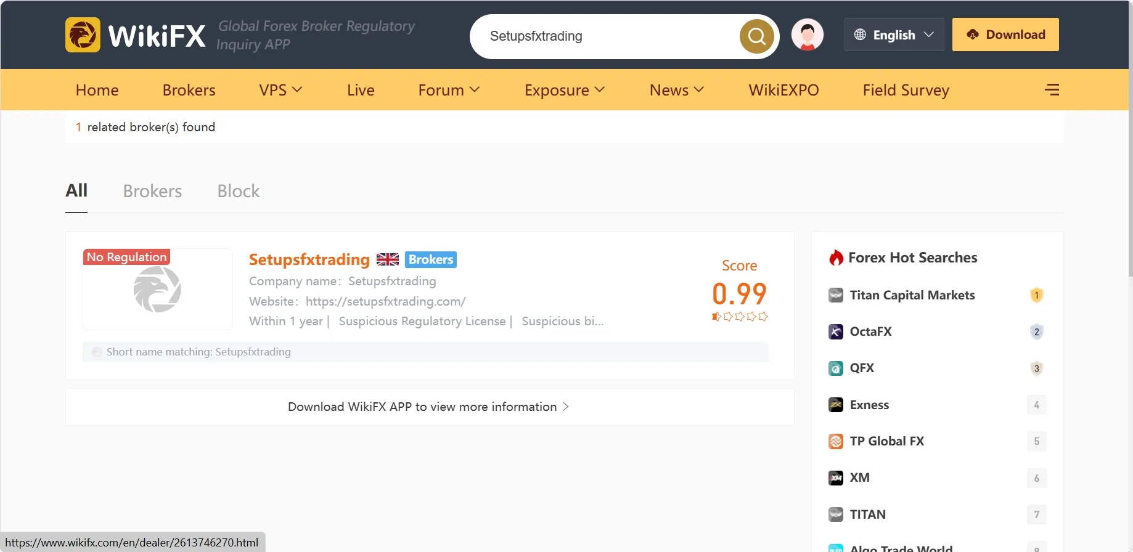Click Company name: Setupsfxtrading text
This screenshot has height=552, width=1133.
tap(342, 281)
